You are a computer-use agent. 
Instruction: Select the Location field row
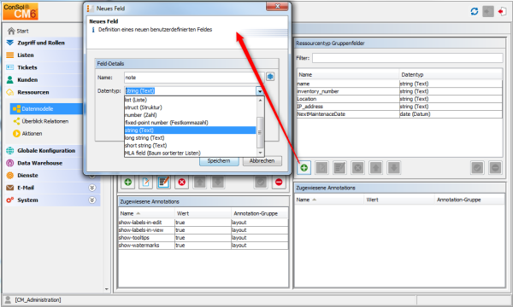[x=399, y=99]
